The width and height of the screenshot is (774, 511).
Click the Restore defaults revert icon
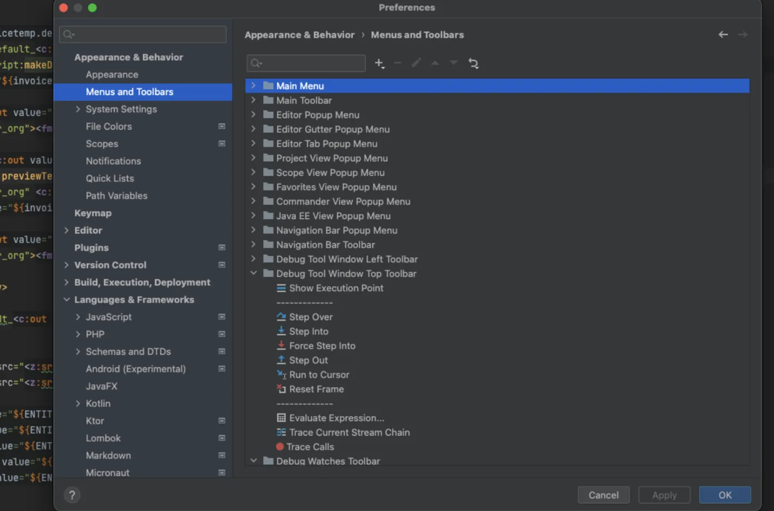pyautogui.click(x=473, y=63)
